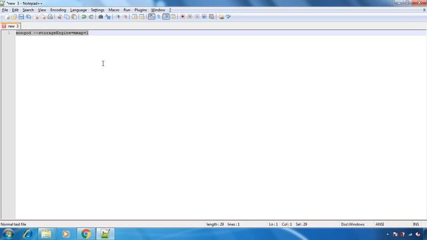This screenshot has height=240, width=427.
Task: Click 'Sel : 29' status bar entry
Action: (x=302, y=225)
